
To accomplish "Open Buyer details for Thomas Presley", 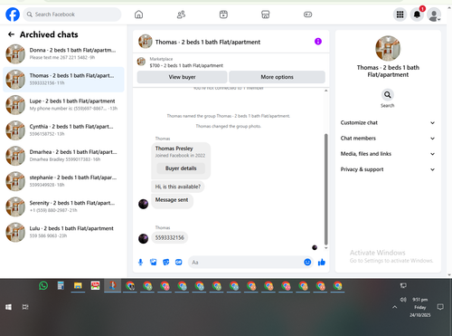I will click(x=181, y=168).
